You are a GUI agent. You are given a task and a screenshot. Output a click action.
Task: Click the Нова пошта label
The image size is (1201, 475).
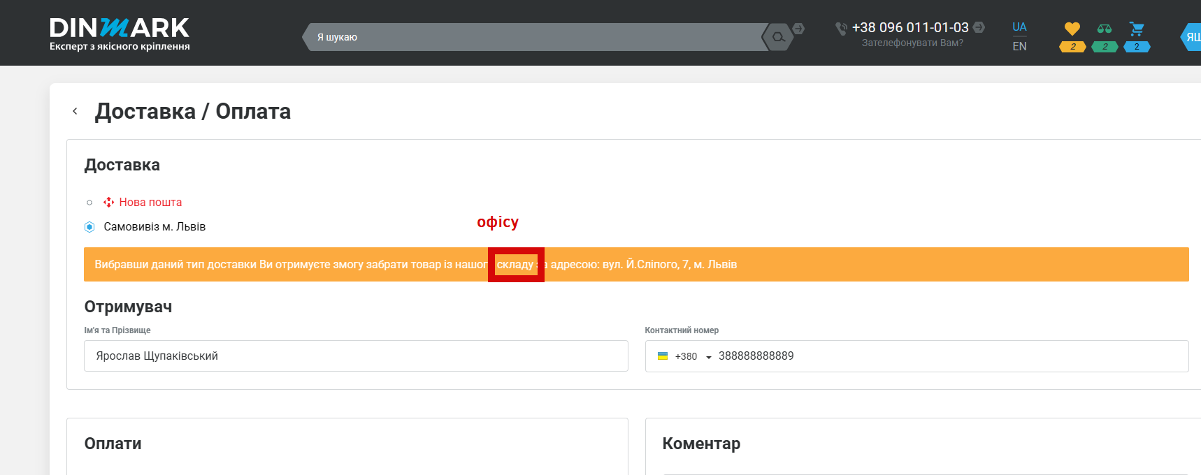150,202
